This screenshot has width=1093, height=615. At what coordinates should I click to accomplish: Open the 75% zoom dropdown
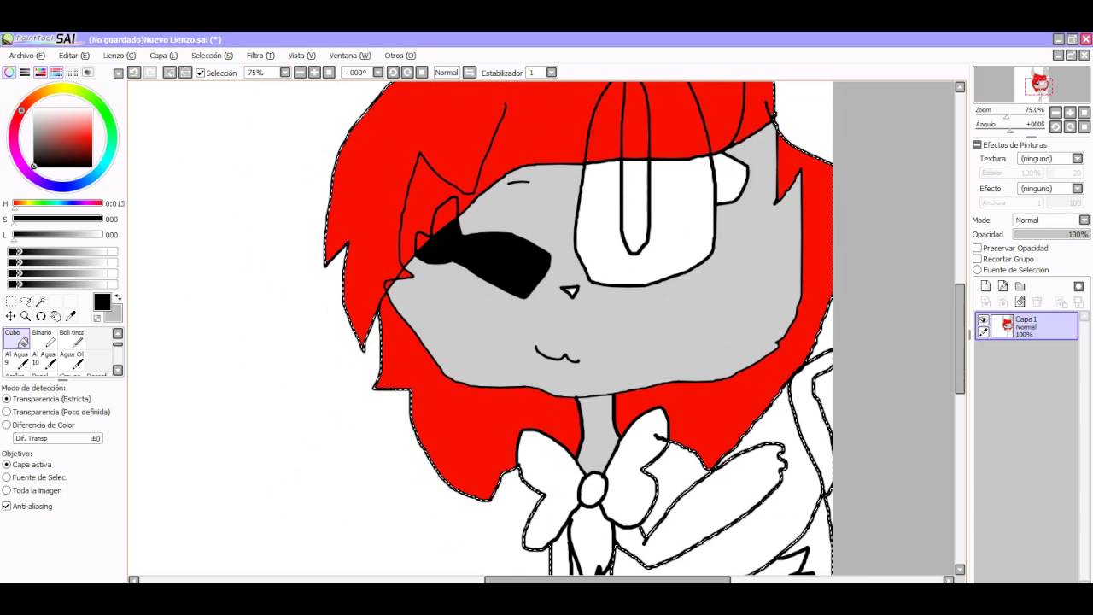[x=285, y=73]
